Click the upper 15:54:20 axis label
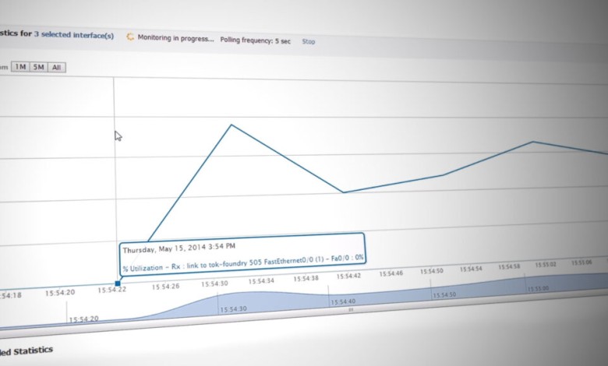This screenshot has width=608, height=366. click(60, 293)
